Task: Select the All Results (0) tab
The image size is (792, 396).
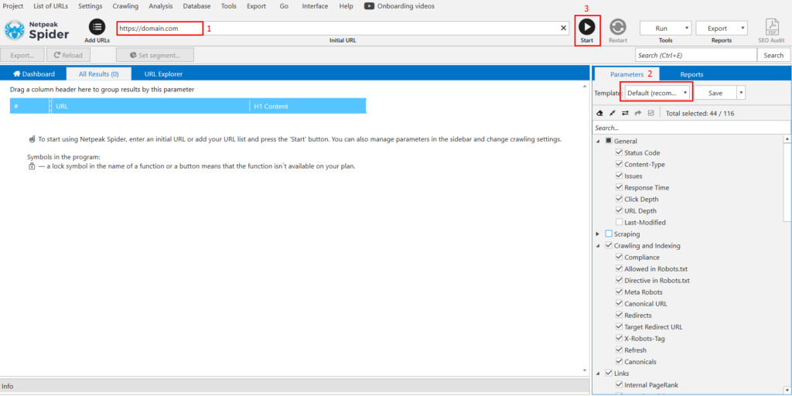Action: pos(99,73)
